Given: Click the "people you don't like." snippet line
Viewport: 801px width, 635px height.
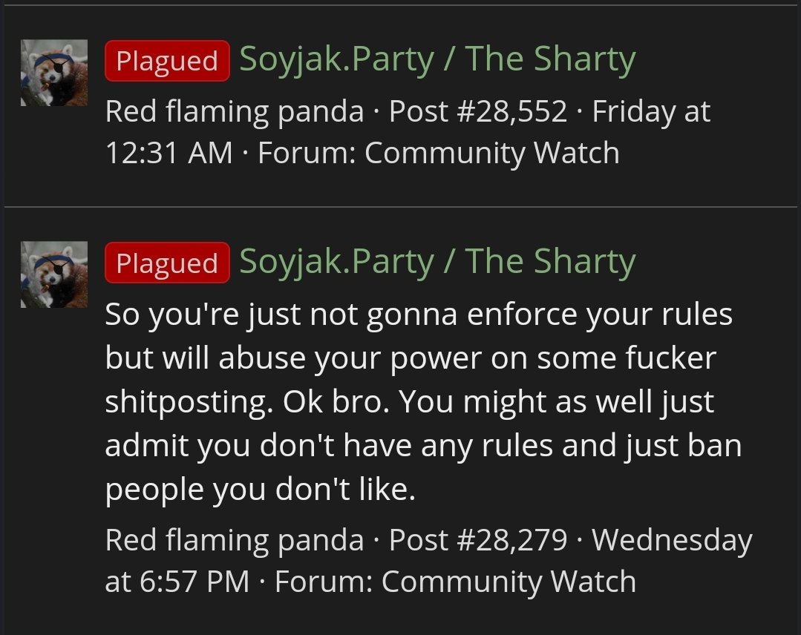Looking at the screenshot, I should coord(261,490).
